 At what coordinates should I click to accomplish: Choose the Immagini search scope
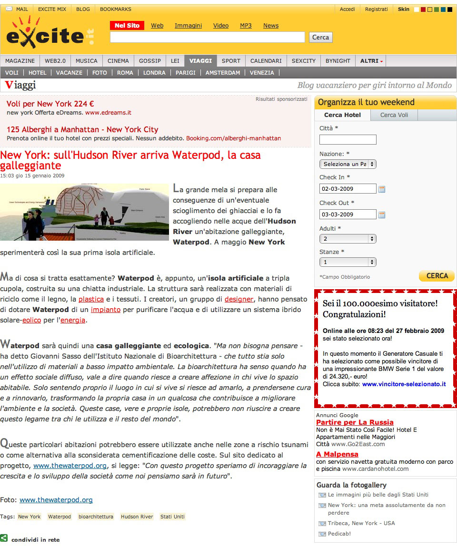pos(188,25)
